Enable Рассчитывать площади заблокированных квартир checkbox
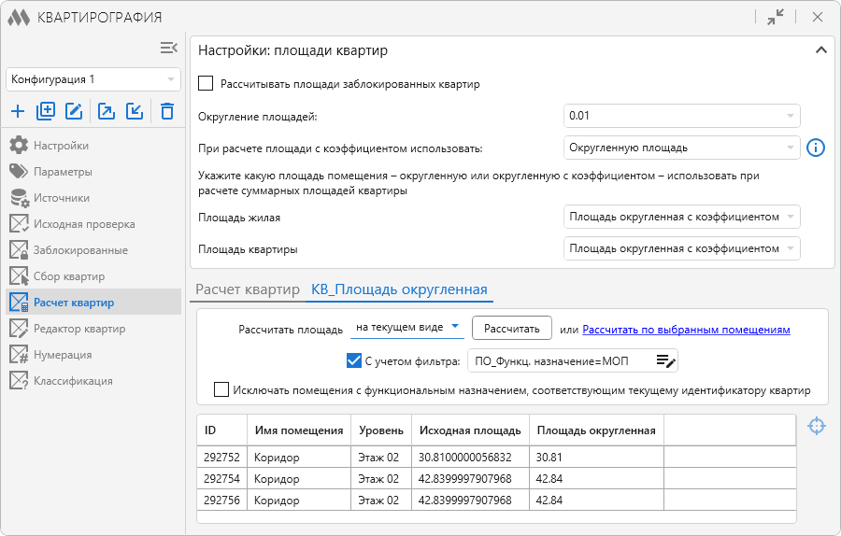The height and width of the screenshot is (536, 841). click(206, 84)
